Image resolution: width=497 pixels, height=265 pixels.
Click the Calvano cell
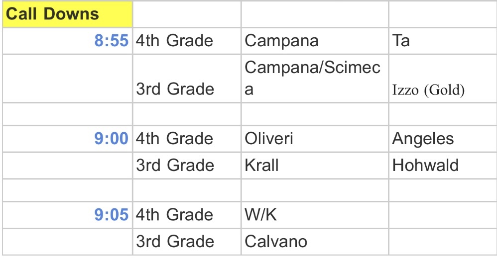276,242
